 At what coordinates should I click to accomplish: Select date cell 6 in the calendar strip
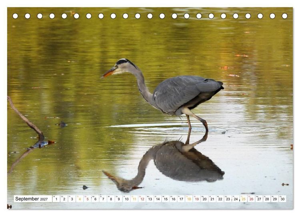(95, 199)
